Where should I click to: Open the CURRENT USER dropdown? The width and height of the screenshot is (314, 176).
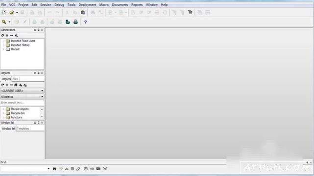pos(22,91)
